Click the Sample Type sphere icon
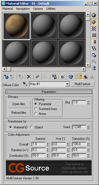 [94, 15]
